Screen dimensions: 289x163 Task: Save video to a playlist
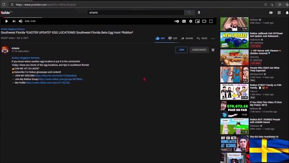point(202,38)
